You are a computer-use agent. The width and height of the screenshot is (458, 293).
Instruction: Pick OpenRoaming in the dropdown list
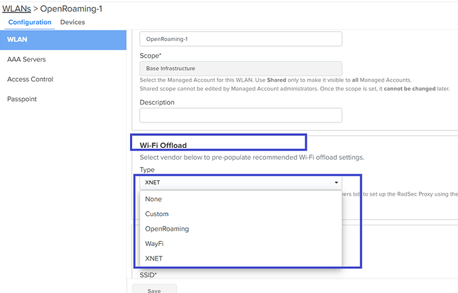(167, 229)
